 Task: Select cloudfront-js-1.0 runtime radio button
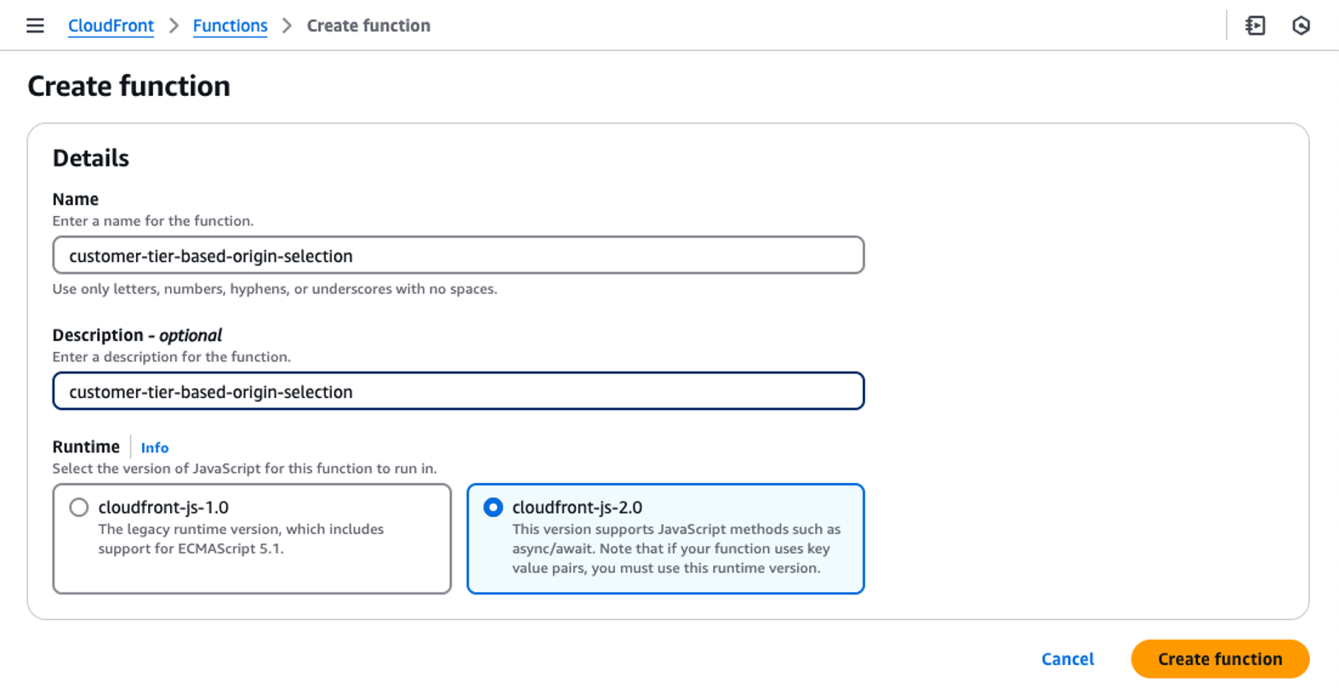coord(79,508)
